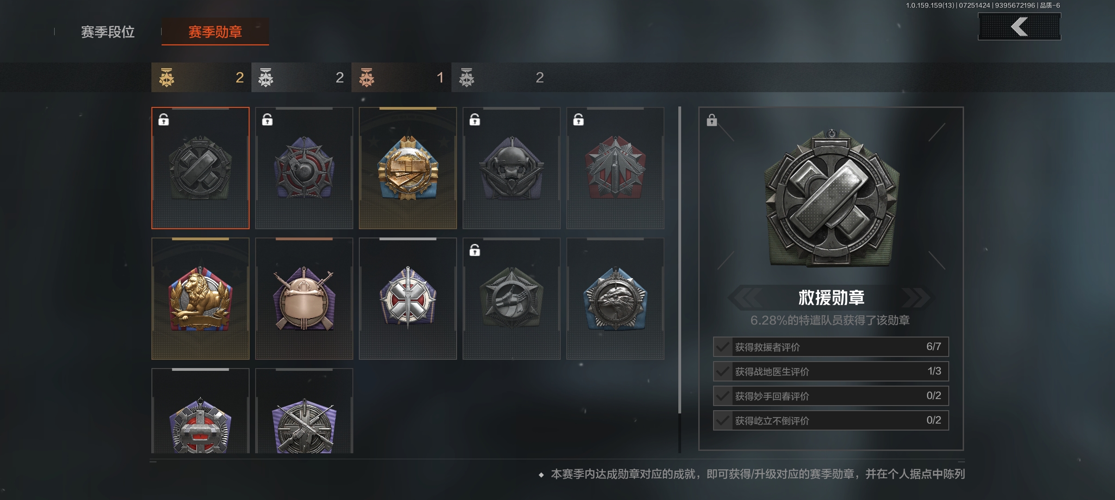
Task: Select the locked pilot helmet medal
Action: click(x=512, y=168)
